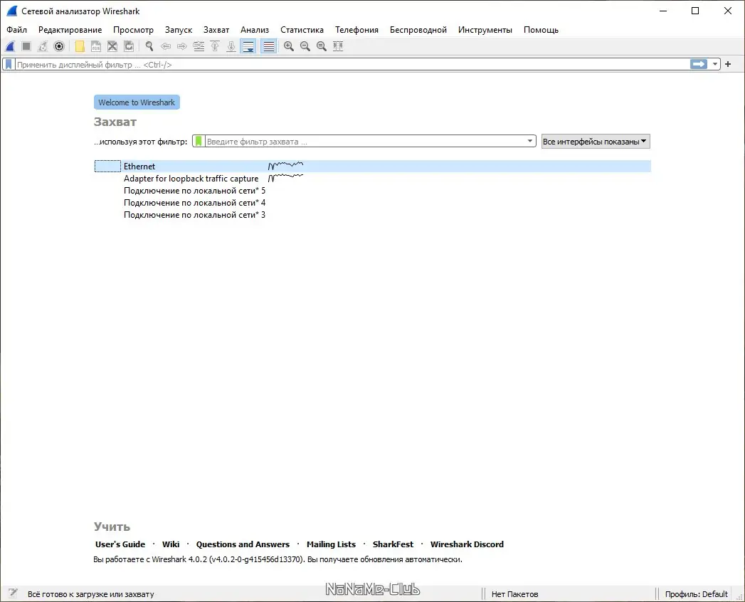
Task: Open the Захват menu
Action: tap(216, 29)
